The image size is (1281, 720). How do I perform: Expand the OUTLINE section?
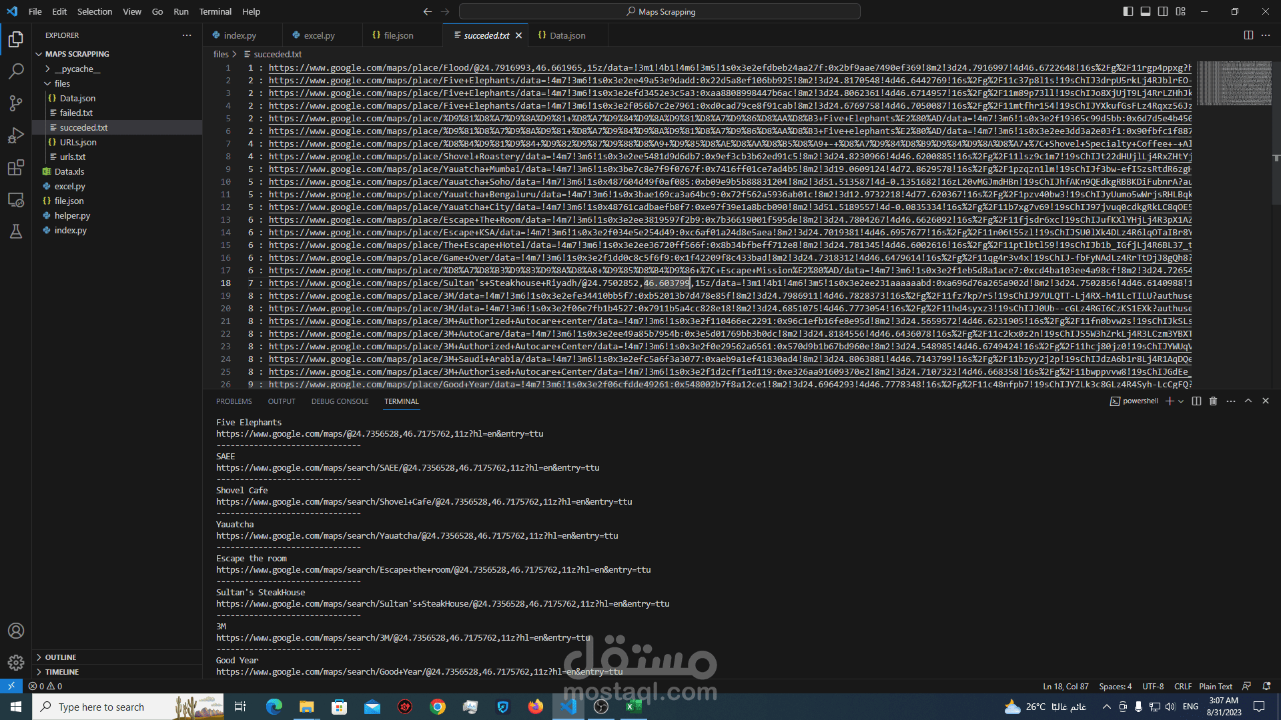pyautogui.click(x=60, y=657)
